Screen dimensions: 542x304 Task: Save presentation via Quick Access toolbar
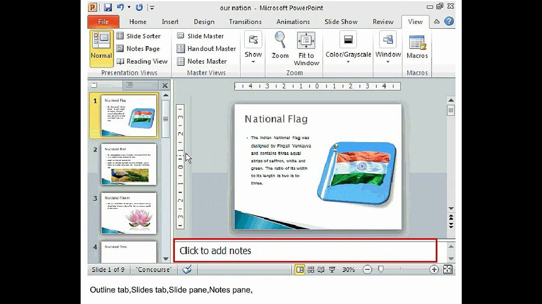coord(108,8)
